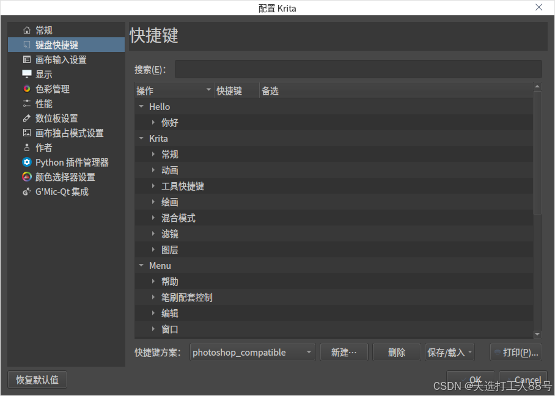
Task: Click the home icon beside 常规
Action: point(26,31)
